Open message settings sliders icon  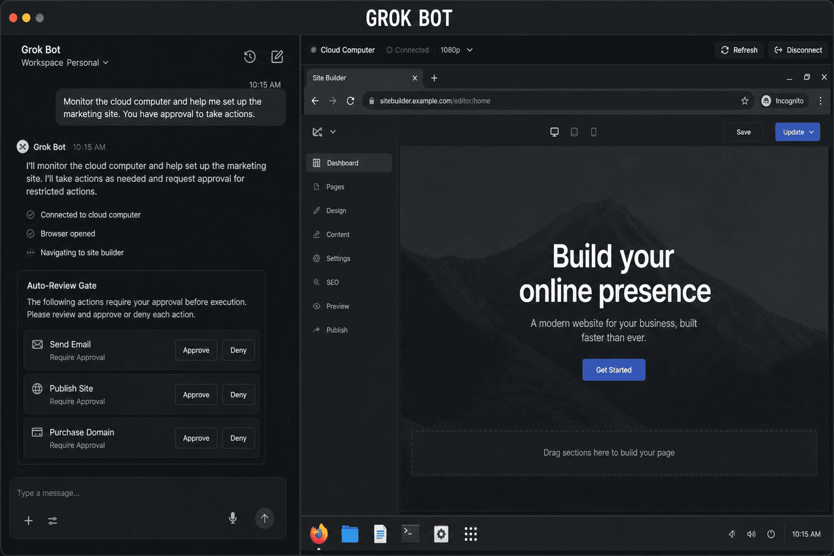click(53, 521)
